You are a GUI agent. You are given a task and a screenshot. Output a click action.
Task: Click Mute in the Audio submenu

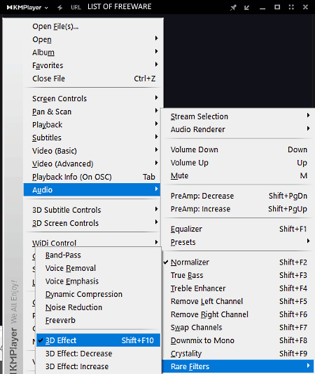pyautogui.click(x=237, y=176)
